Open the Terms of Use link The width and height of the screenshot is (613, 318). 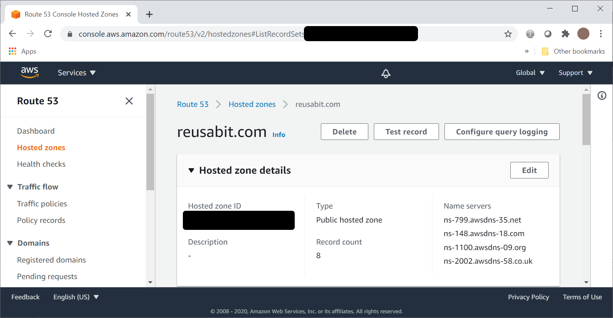(x=582, y=297)
